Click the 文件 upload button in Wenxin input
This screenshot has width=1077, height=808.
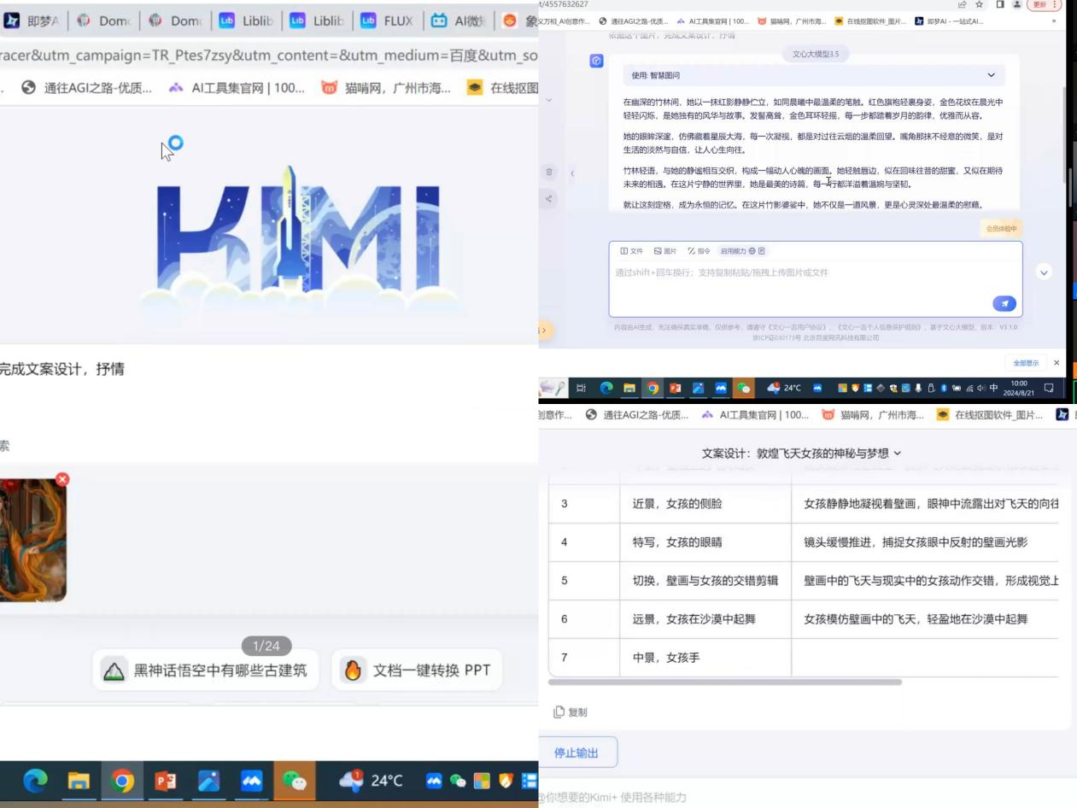click(x=631, y=251)
